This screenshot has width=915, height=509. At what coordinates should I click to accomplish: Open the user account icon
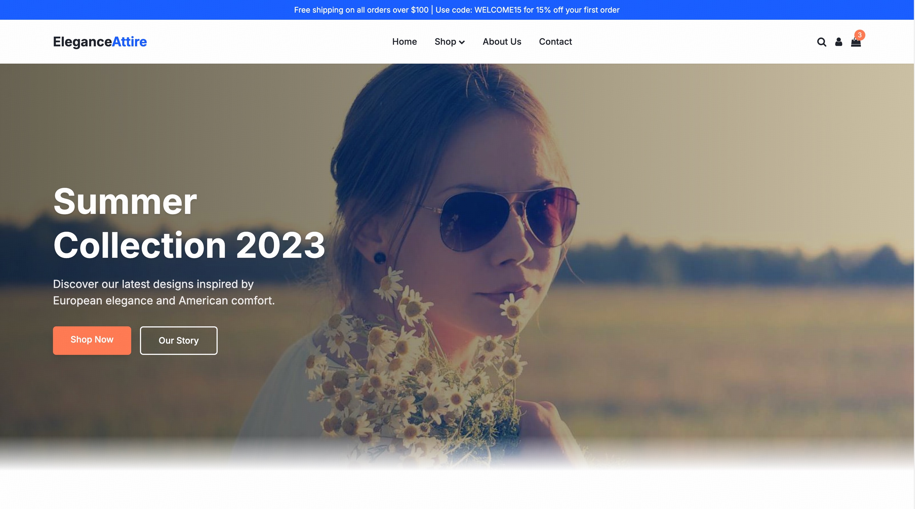(x=839, y=42)
